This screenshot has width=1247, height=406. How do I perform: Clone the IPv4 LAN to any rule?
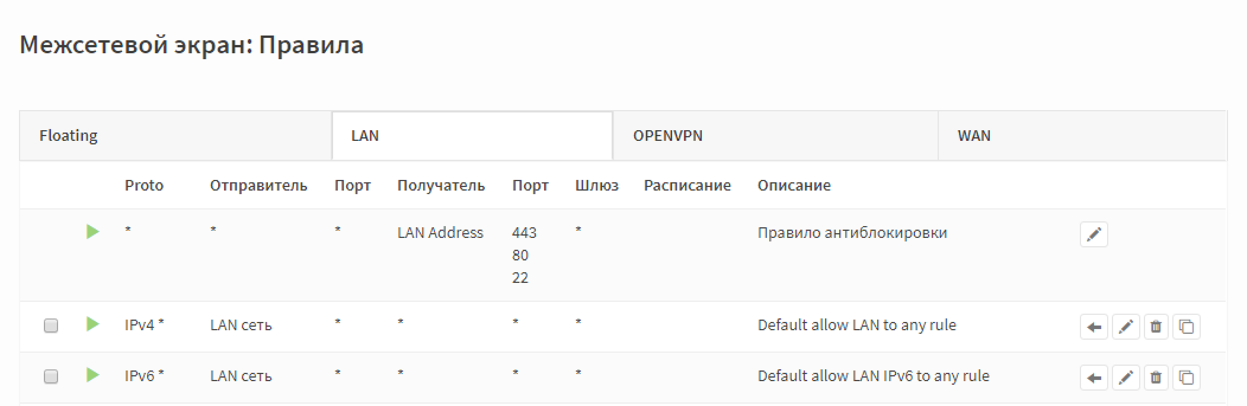point(1187,327)
